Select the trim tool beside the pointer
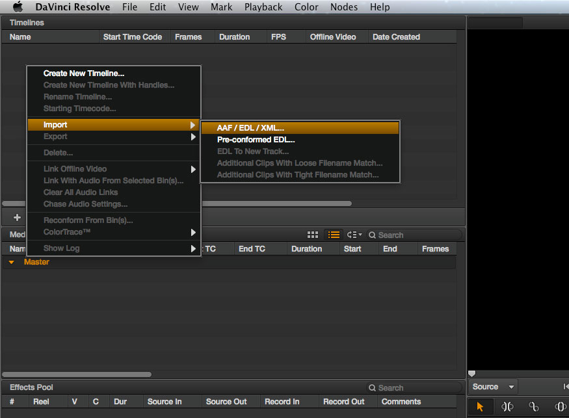 pos(507,407)
